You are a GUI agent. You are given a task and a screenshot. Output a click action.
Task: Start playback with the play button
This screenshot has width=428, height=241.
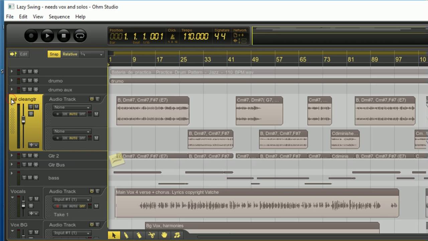pos(47,35)
